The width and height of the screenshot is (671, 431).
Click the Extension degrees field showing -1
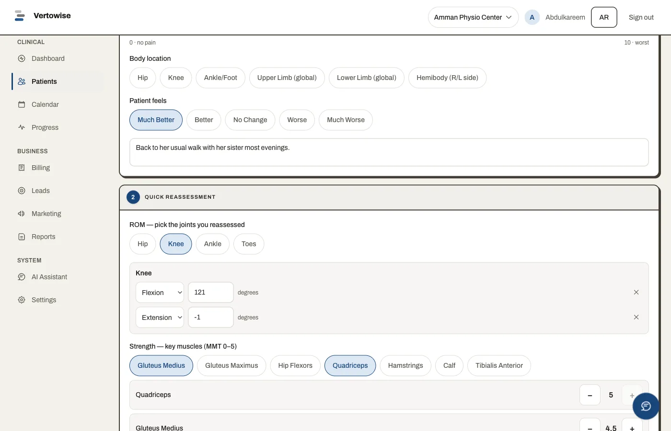[211, 317]
